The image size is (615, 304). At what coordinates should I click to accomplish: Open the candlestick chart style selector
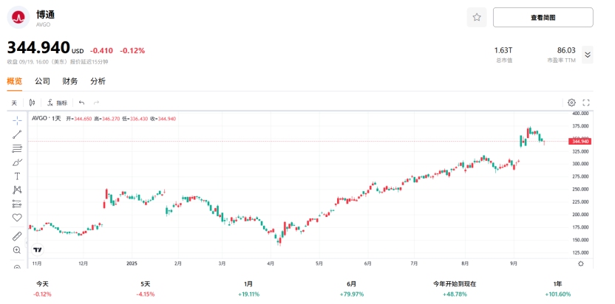tap(33, 103)
